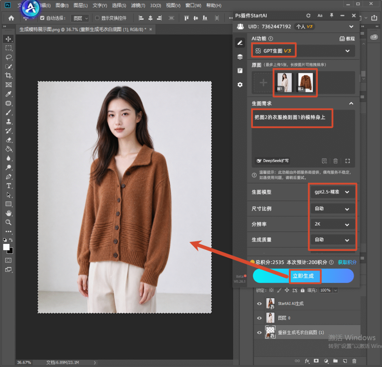Select the Zoom tool
382x367 pixels.
point(9,223)
